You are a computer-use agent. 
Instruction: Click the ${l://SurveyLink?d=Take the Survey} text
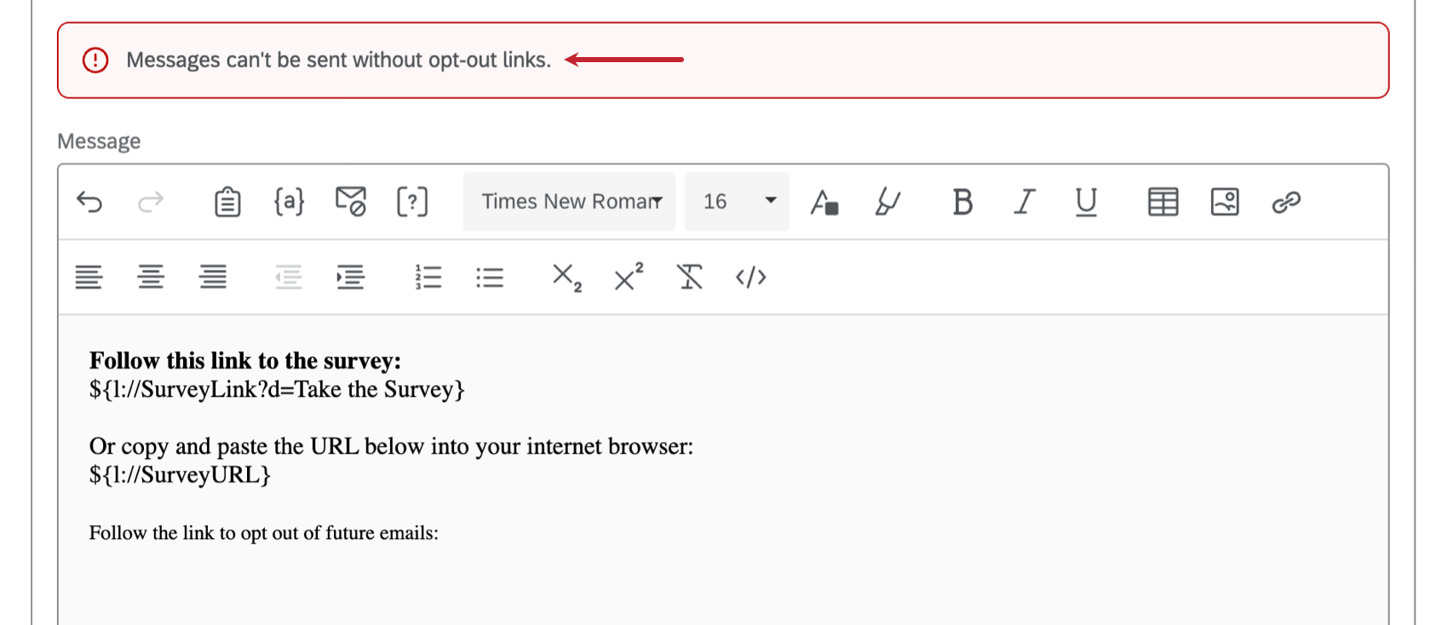tap(277, 389)
